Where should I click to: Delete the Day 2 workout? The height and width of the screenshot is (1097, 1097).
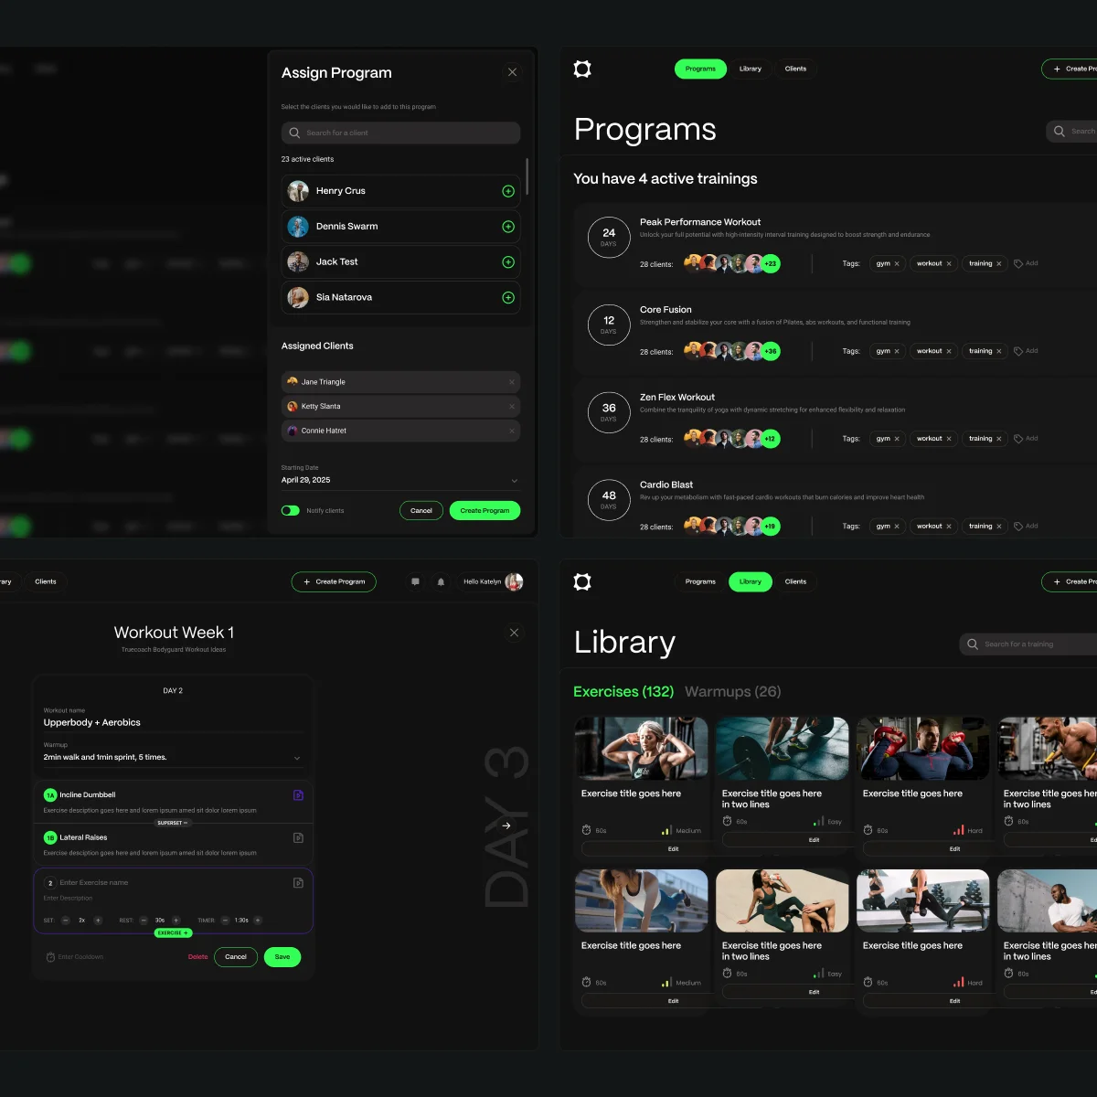(197, 957)
